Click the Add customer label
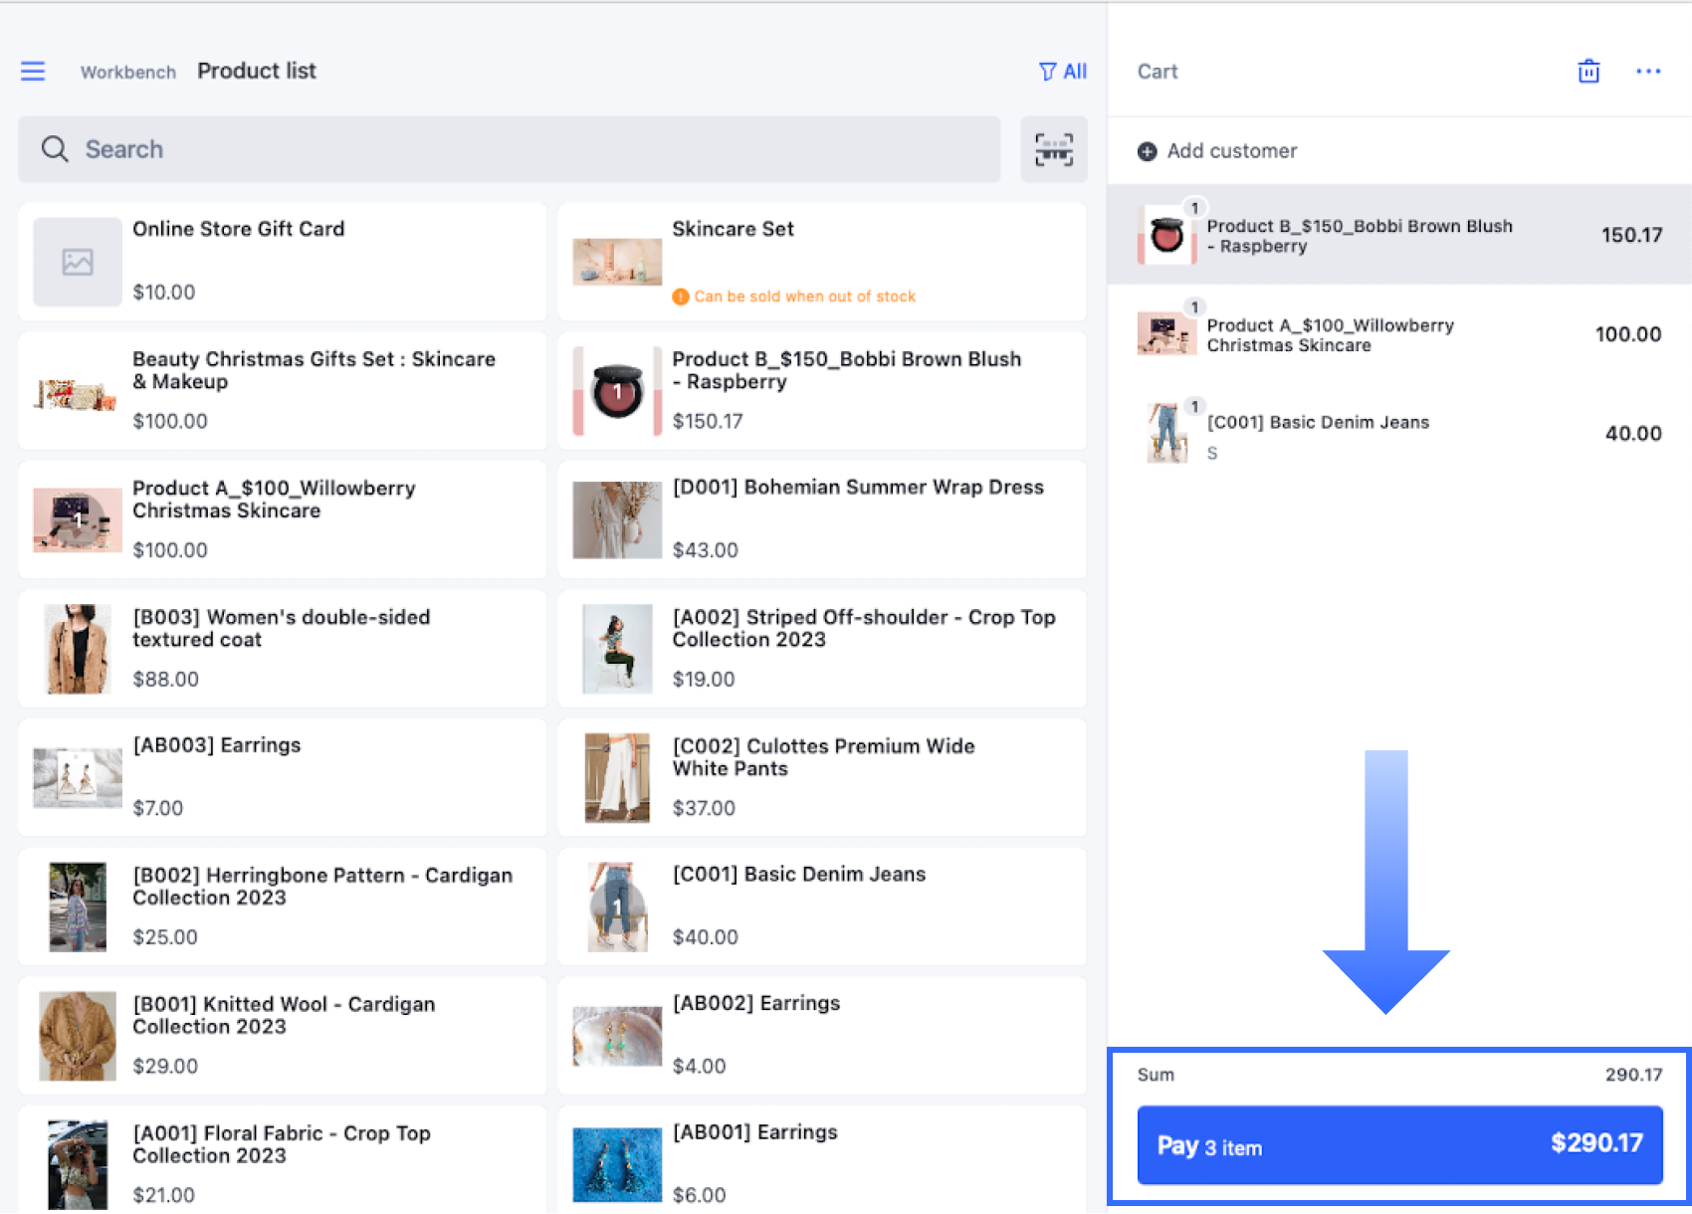1692x1214 pixels. pyautogui.click(x=1232, y=151)
